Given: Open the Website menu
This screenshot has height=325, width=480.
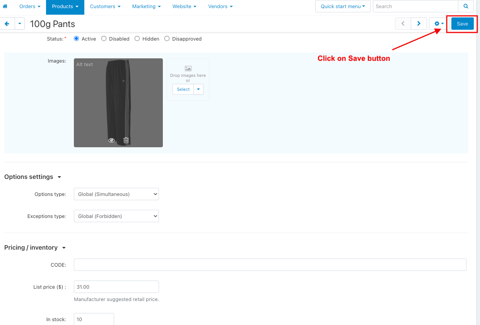Looking at the screenshot, I should tap(184, 6).
